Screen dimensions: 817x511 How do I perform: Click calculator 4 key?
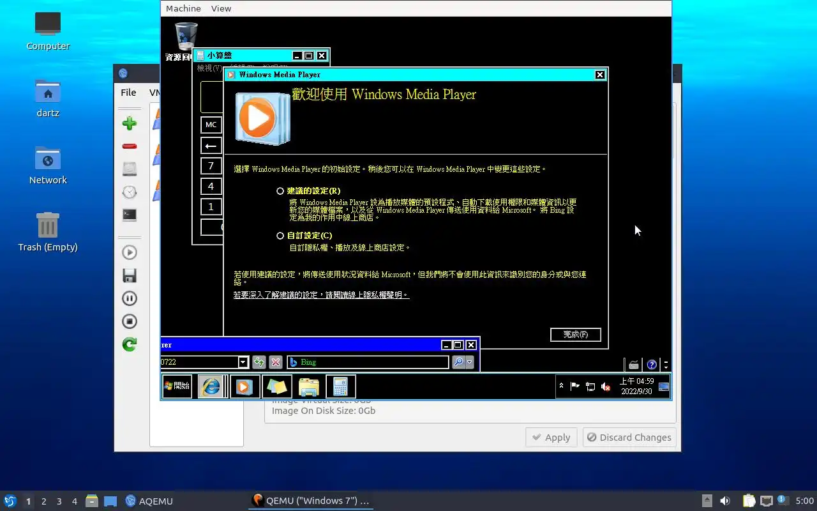click(211, 186)
